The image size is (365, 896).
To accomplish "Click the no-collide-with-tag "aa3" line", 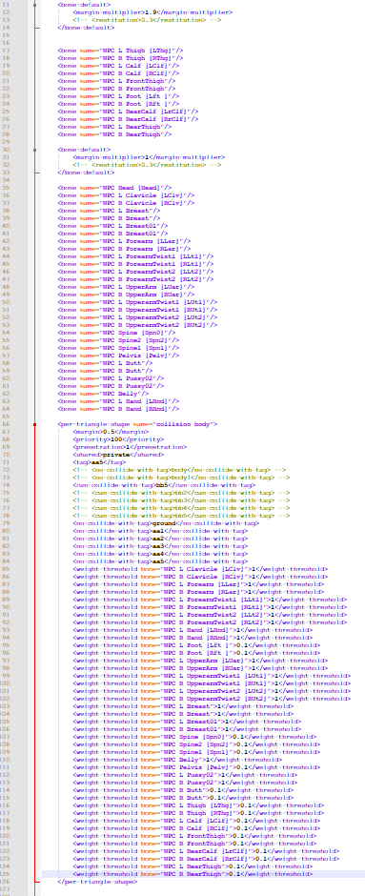I will pos(160,546).
